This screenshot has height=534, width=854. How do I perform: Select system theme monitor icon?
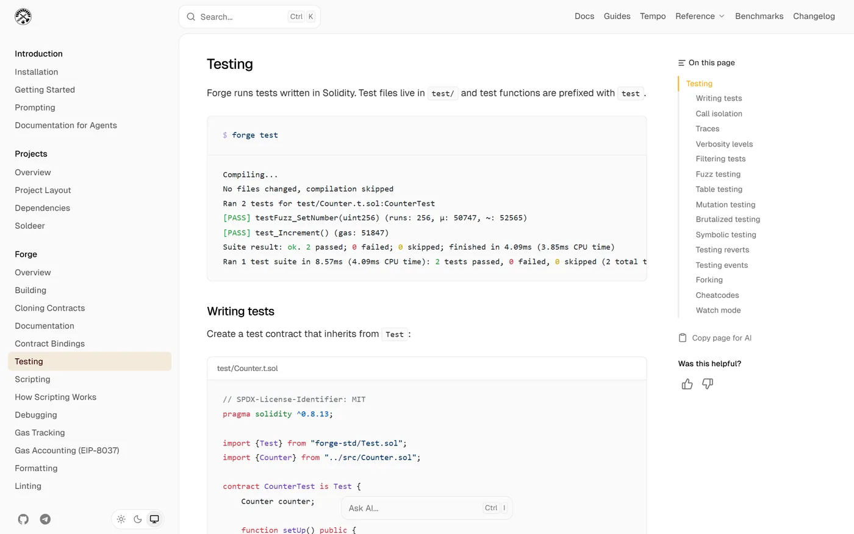click(154, 519)
